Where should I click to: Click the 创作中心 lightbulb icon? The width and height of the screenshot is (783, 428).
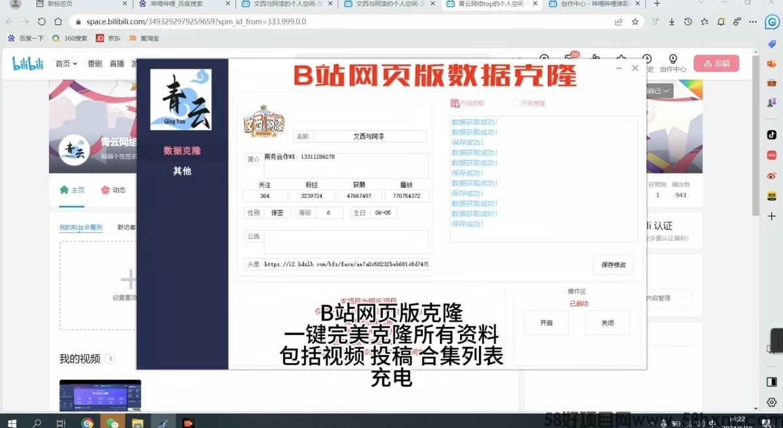point(673,60)
